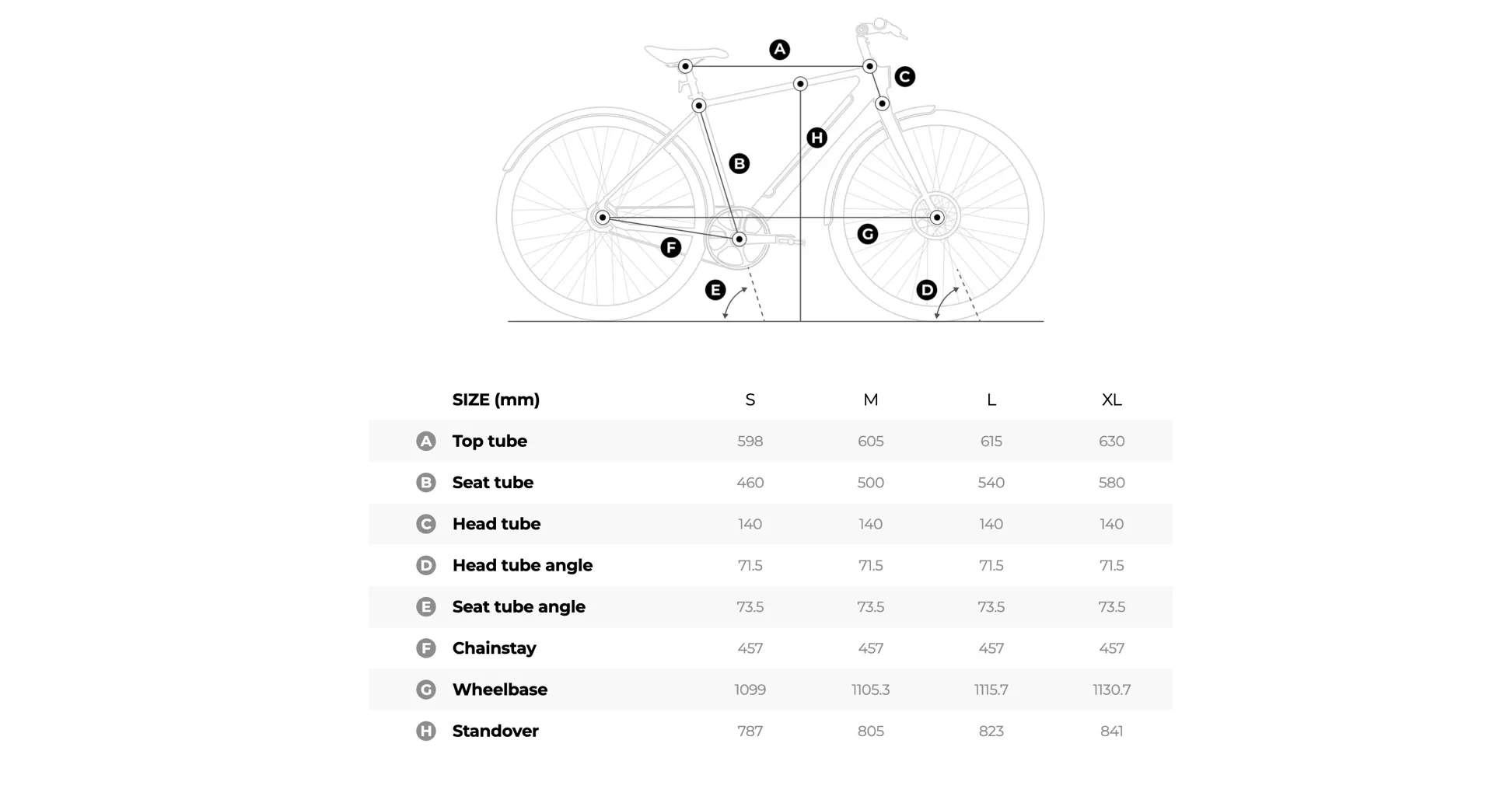The height and width of the screenshot is (789, 1493).
Task: Click the Chainstay row label
Action: pos(494,648)
